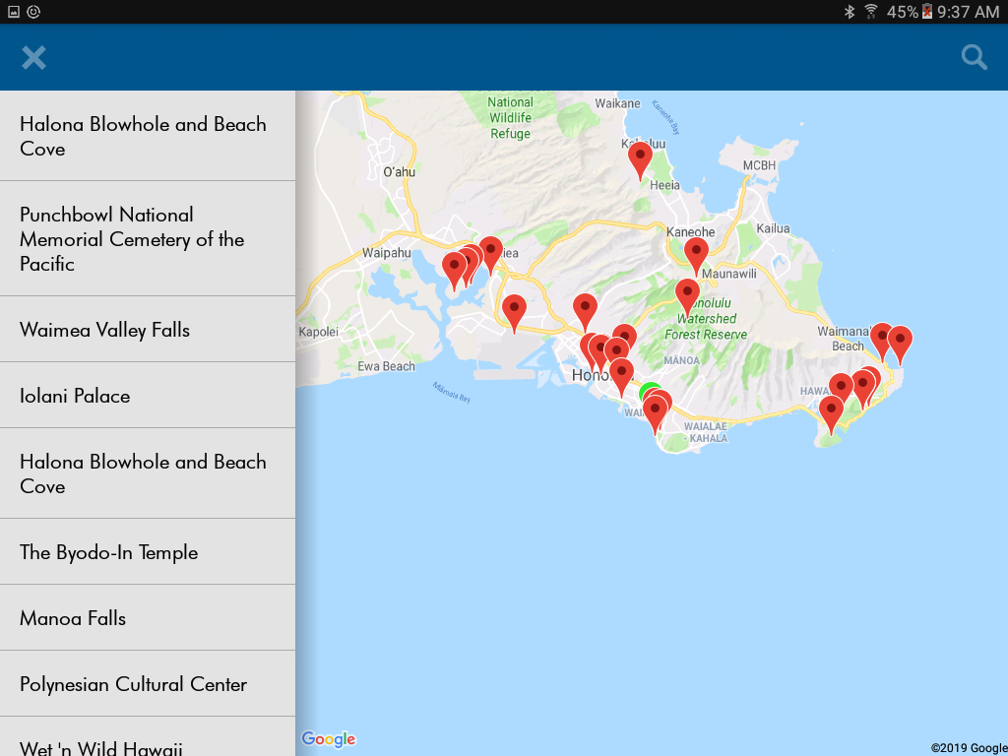
Task: Tap the red pin at Kaneohe
Action: pyautogui.click(x=696, y=255)
